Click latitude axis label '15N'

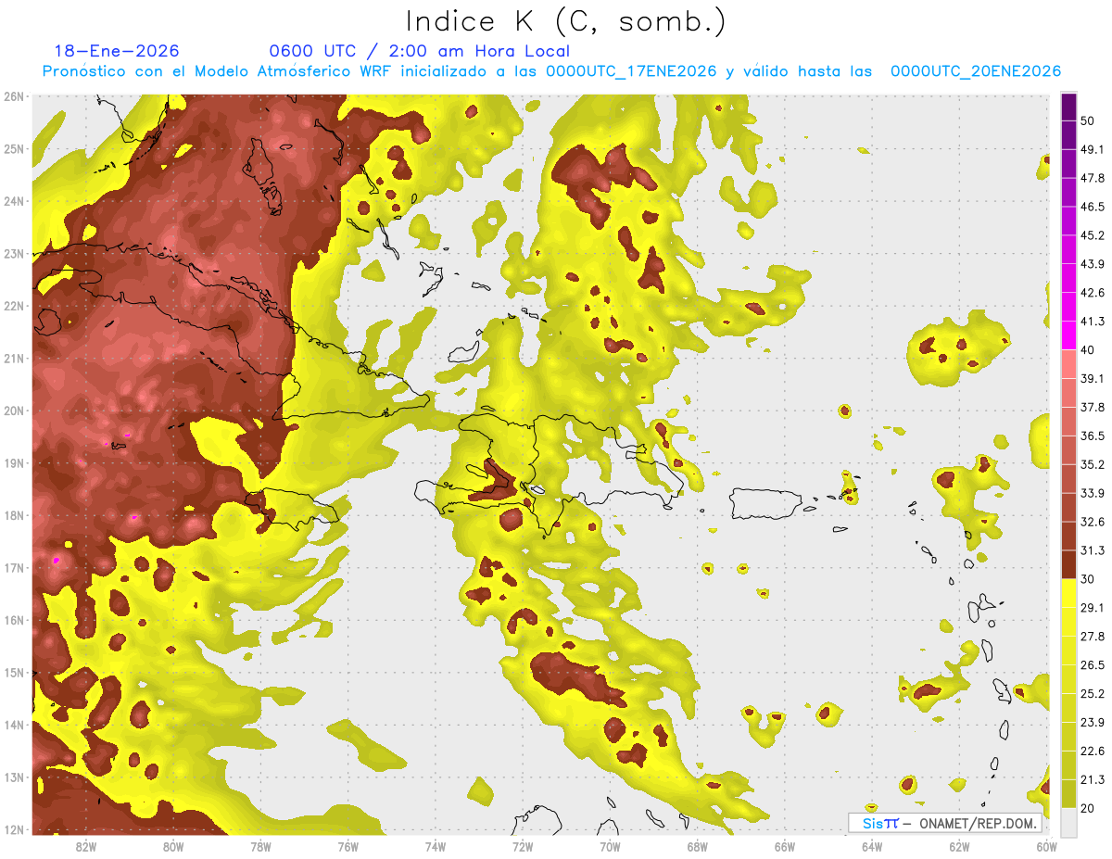click(13, 673)
